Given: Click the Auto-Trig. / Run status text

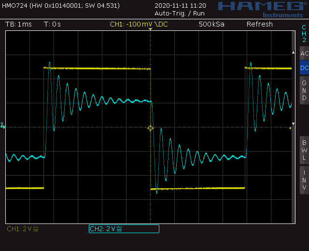Looking at the screenshot, I should (180, 14).
